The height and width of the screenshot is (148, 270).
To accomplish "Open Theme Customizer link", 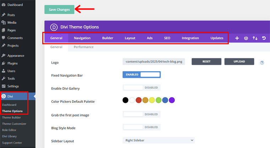I will point(14,124).
